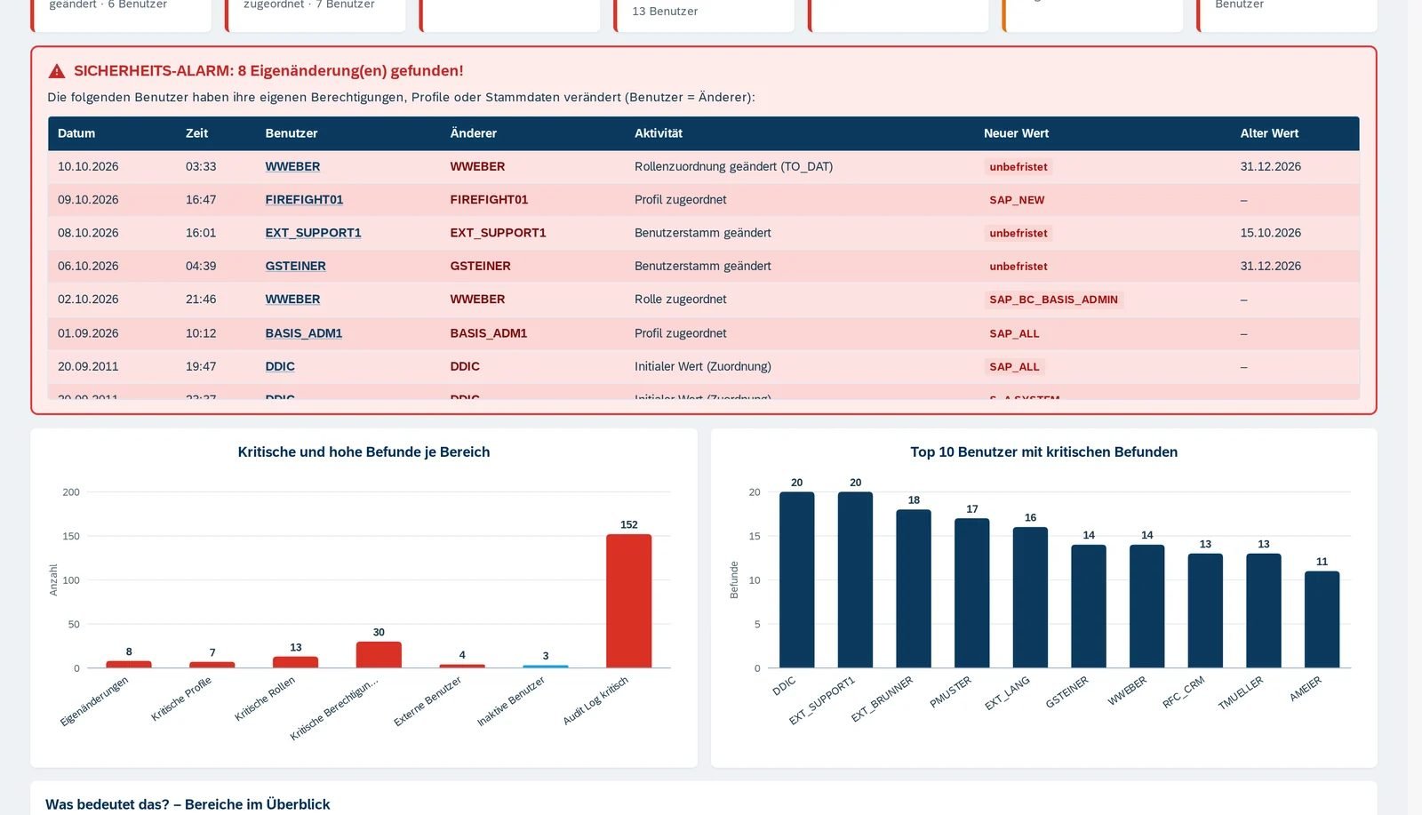Click the AMEIER bar showing 11
The width and height of the screenshot is (1422, 815).
pyautogui.click(x=1322, y=619)
